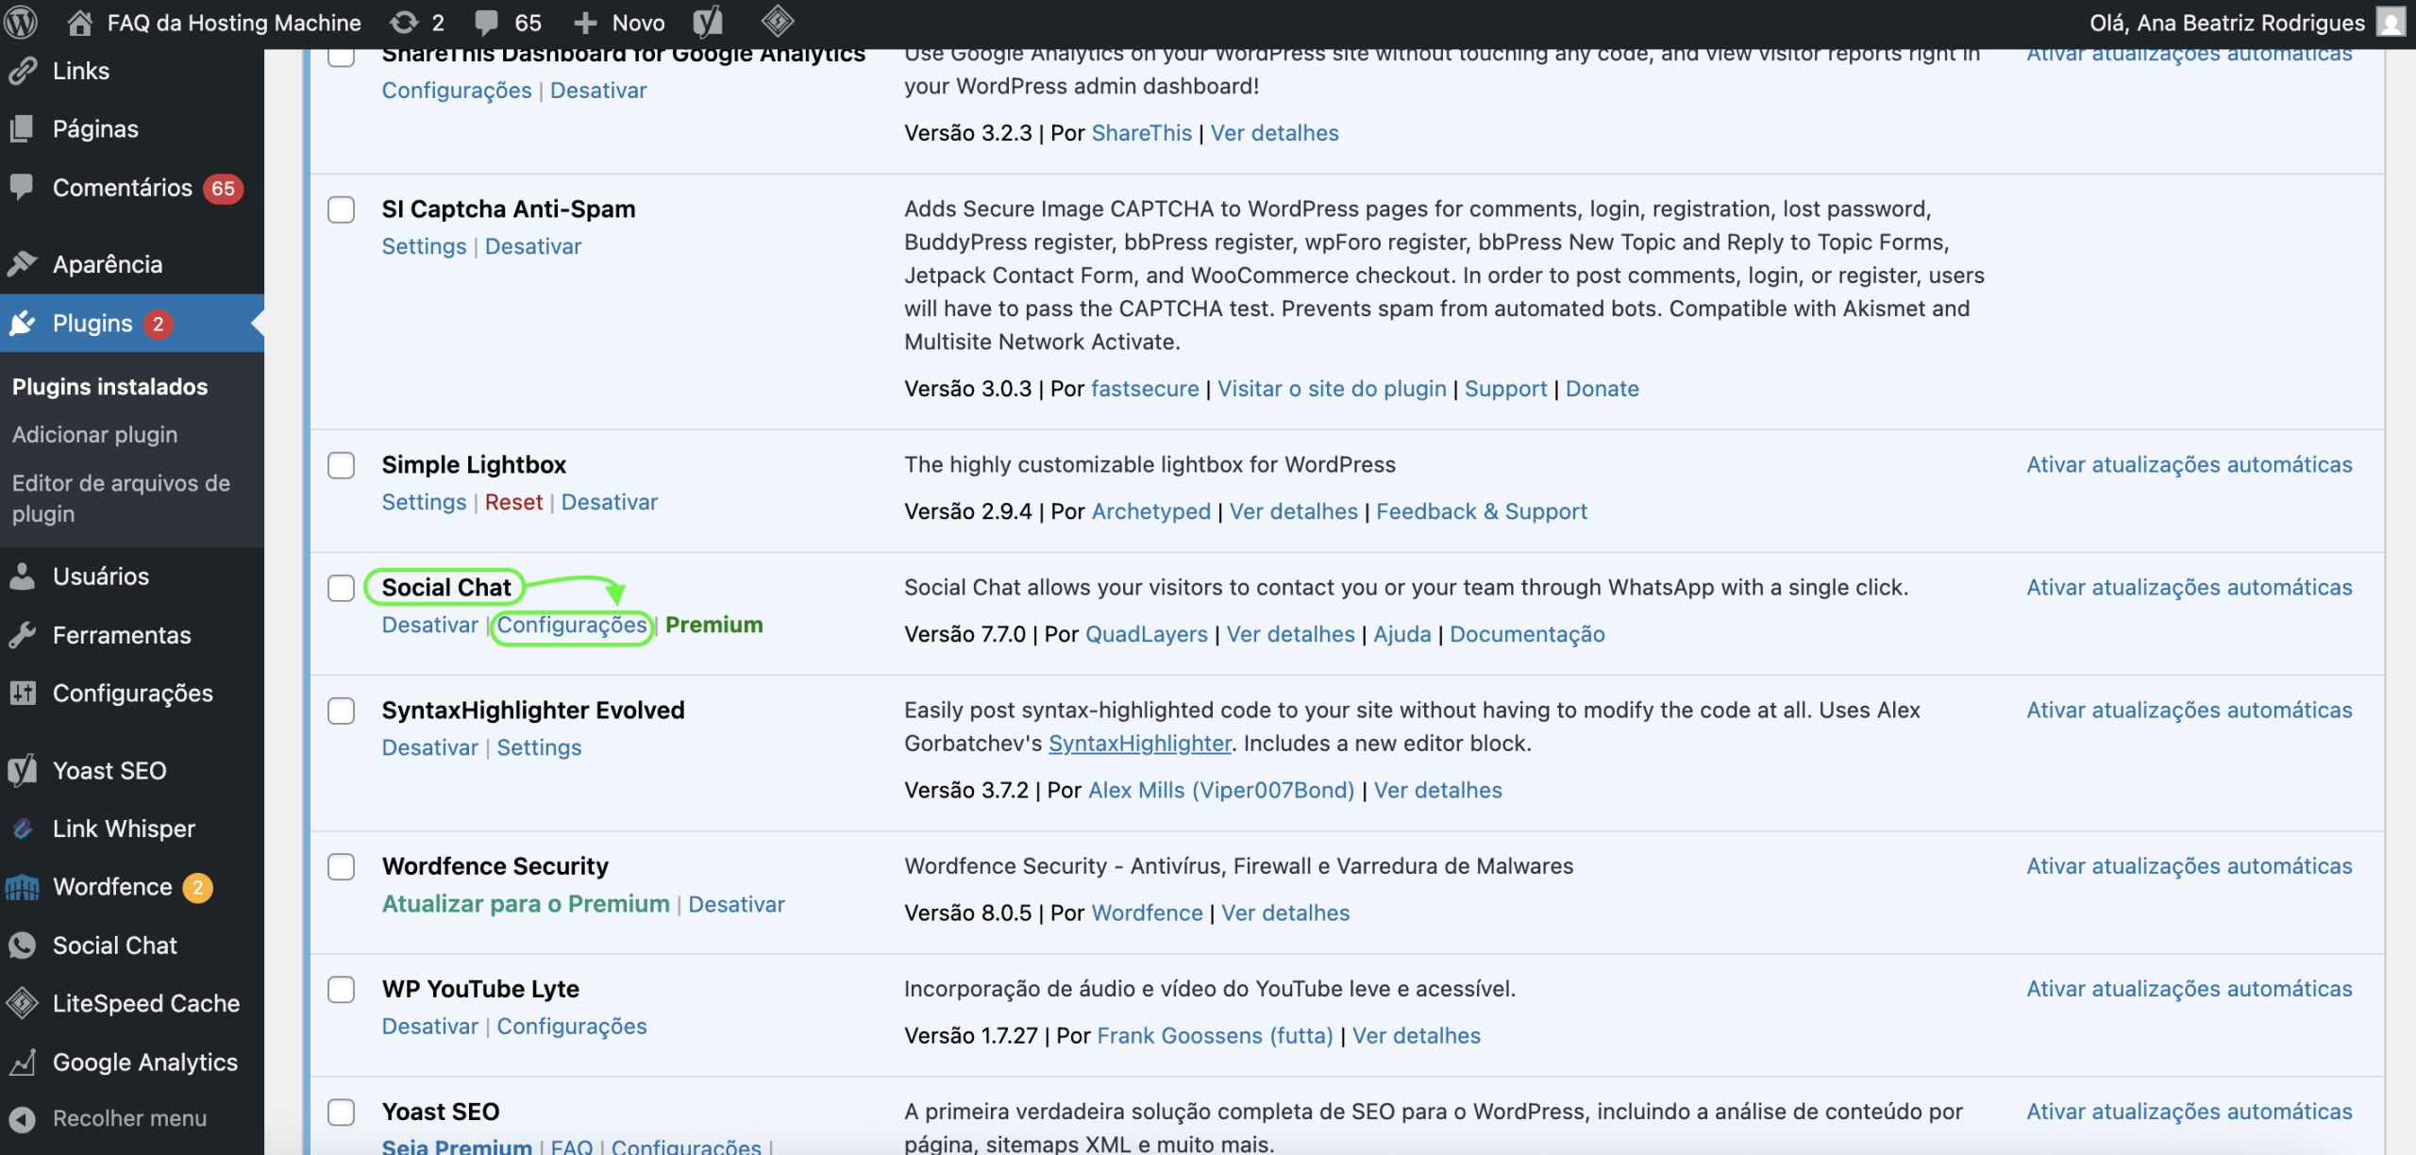
Task: Click Desativar under SI Captcha Anti-Spam
Action: (533, 246)
